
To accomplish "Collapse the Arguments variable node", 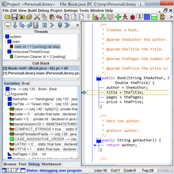I will 4,94.
